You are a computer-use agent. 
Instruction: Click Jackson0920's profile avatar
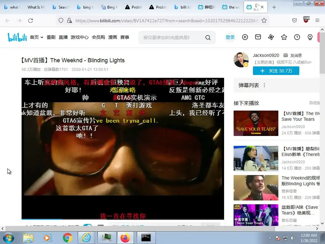click(241, 60)
